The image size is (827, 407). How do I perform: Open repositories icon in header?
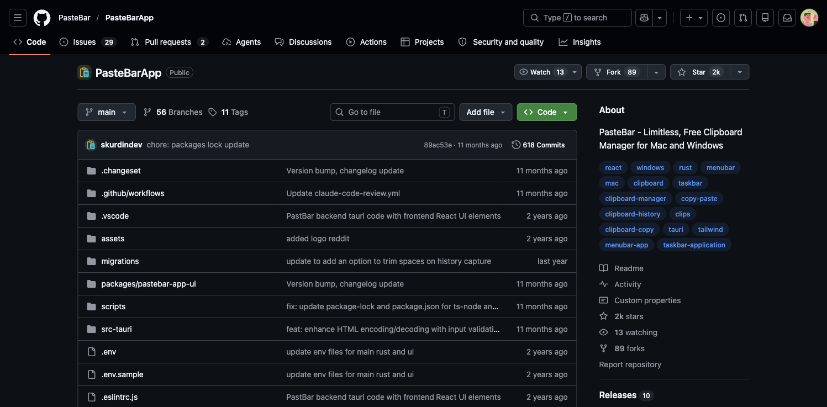click(765, 18)
